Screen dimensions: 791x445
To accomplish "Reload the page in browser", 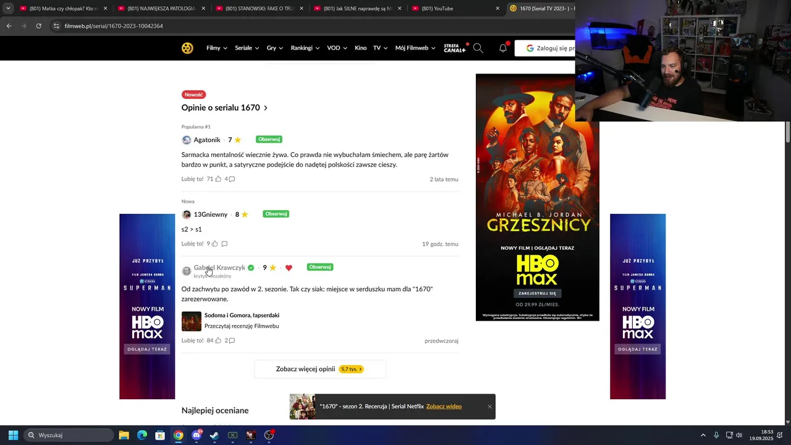I will pyautogui.click(x=38, y=26).
